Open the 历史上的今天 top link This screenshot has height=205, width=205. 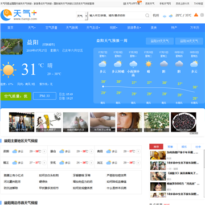point(182,3)
